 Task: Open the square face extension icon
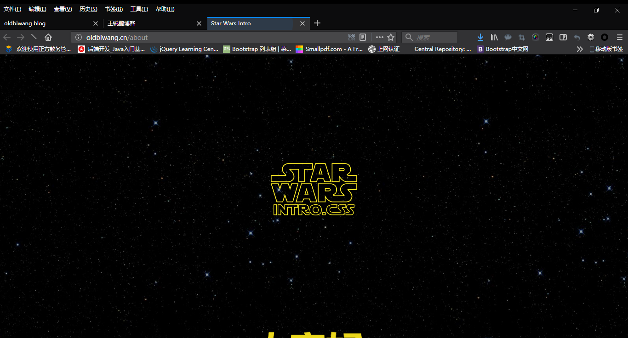549,37
